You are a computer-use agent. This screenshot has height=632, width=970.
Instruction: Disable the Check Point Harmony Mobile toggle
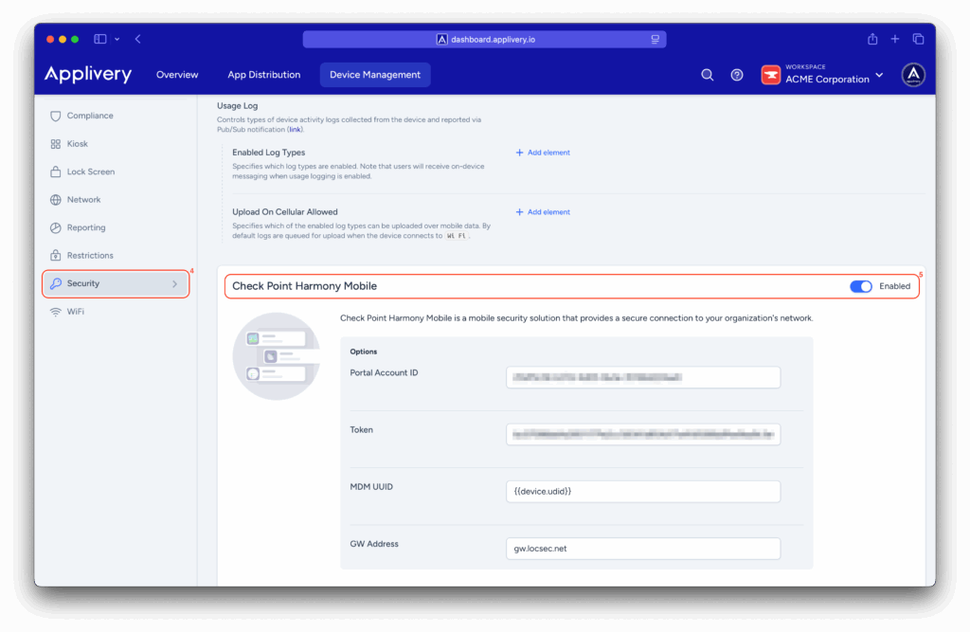pyautogui.click(x=860, y=286)
